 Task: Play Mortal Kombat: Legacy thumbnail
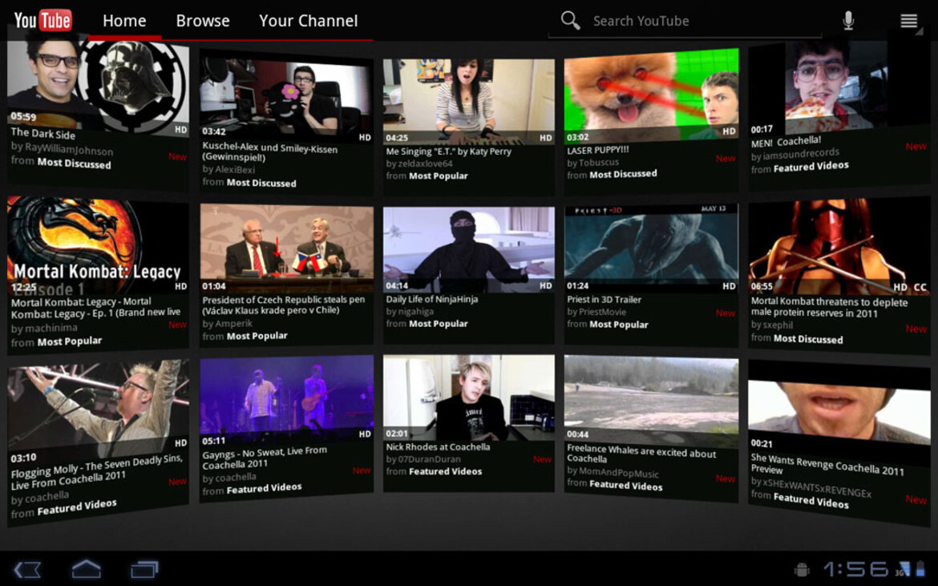[x=98, y=245]
